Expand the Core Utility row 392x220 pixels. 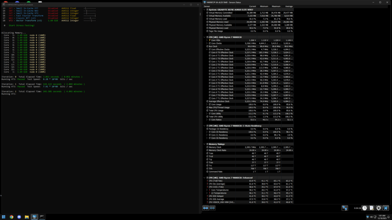pos(207,114)
